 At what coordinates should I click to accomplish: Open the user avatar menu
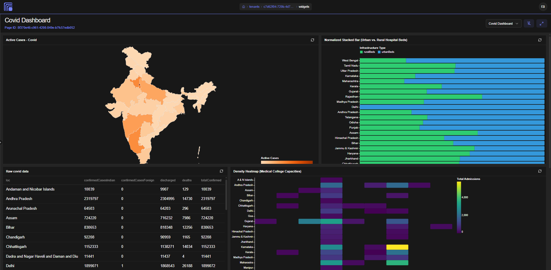pos(543,7)
